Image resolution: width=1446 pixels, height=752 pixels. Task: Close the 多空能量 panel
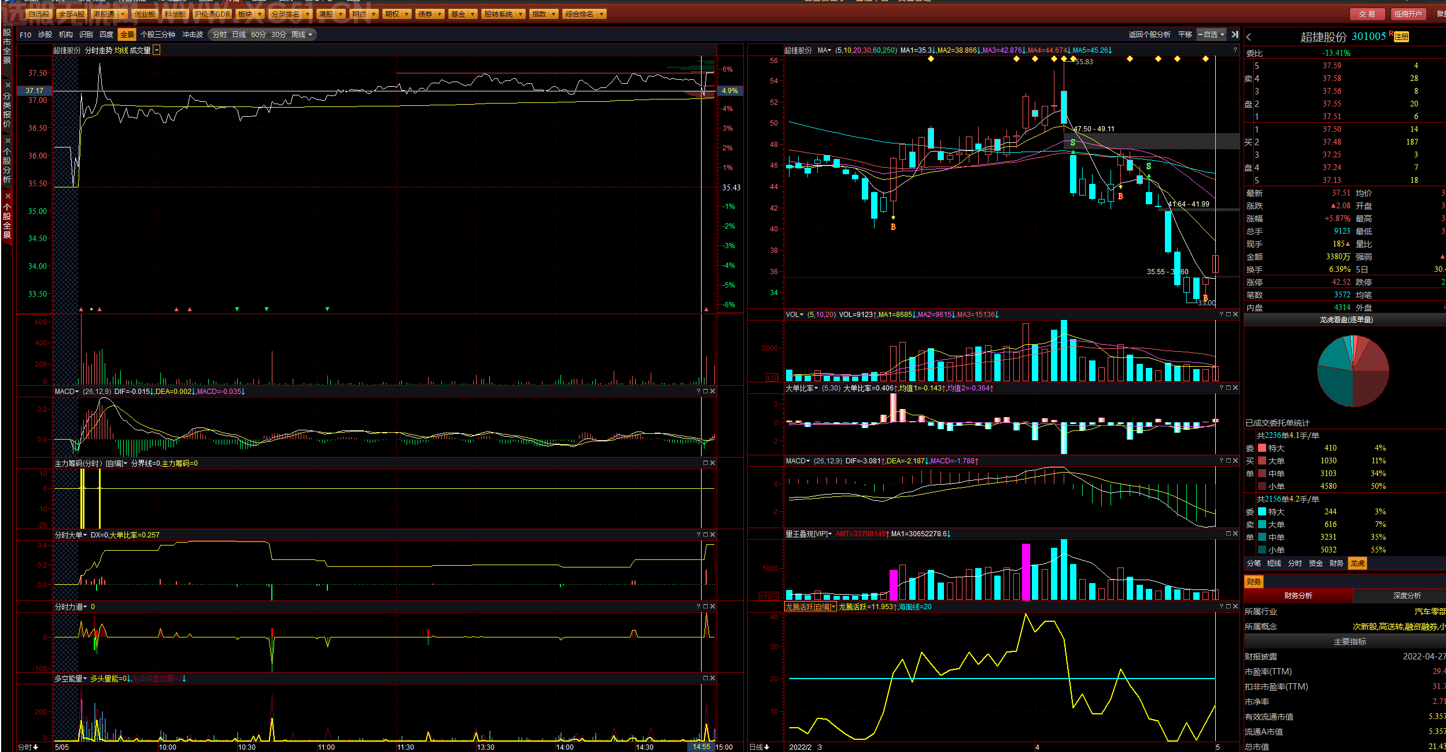click(x=713, y=679)
